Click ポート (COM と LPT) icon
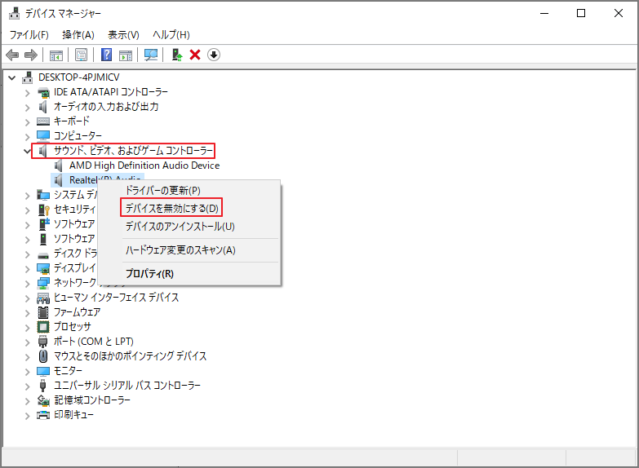This screenshot has width=639, height=468. click(43, 342)
